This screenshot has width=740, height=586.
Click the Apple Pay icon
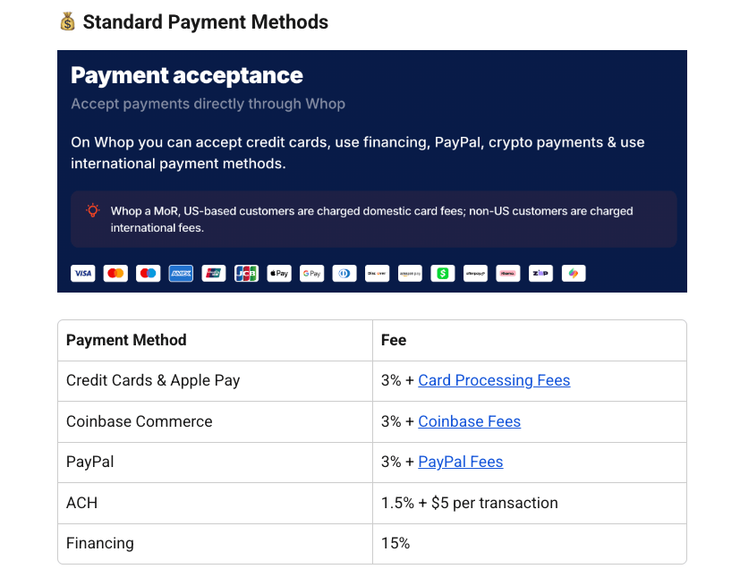click(278, 273)
